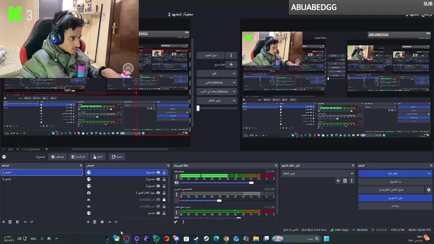Image resolution: width=434 pixels, height=244 pixels.
Task: Hide browser source 2 with eye icon
Action: pos(158,186)
